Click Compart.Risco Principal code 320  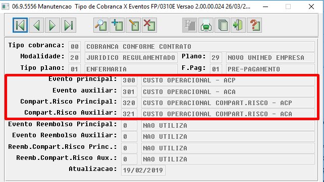(129, 103)
